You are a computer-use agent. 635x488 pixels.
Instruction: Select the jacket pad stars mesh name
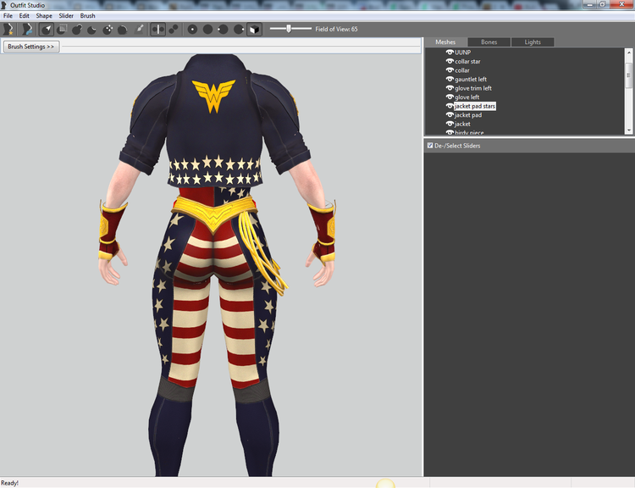[475, 106]
